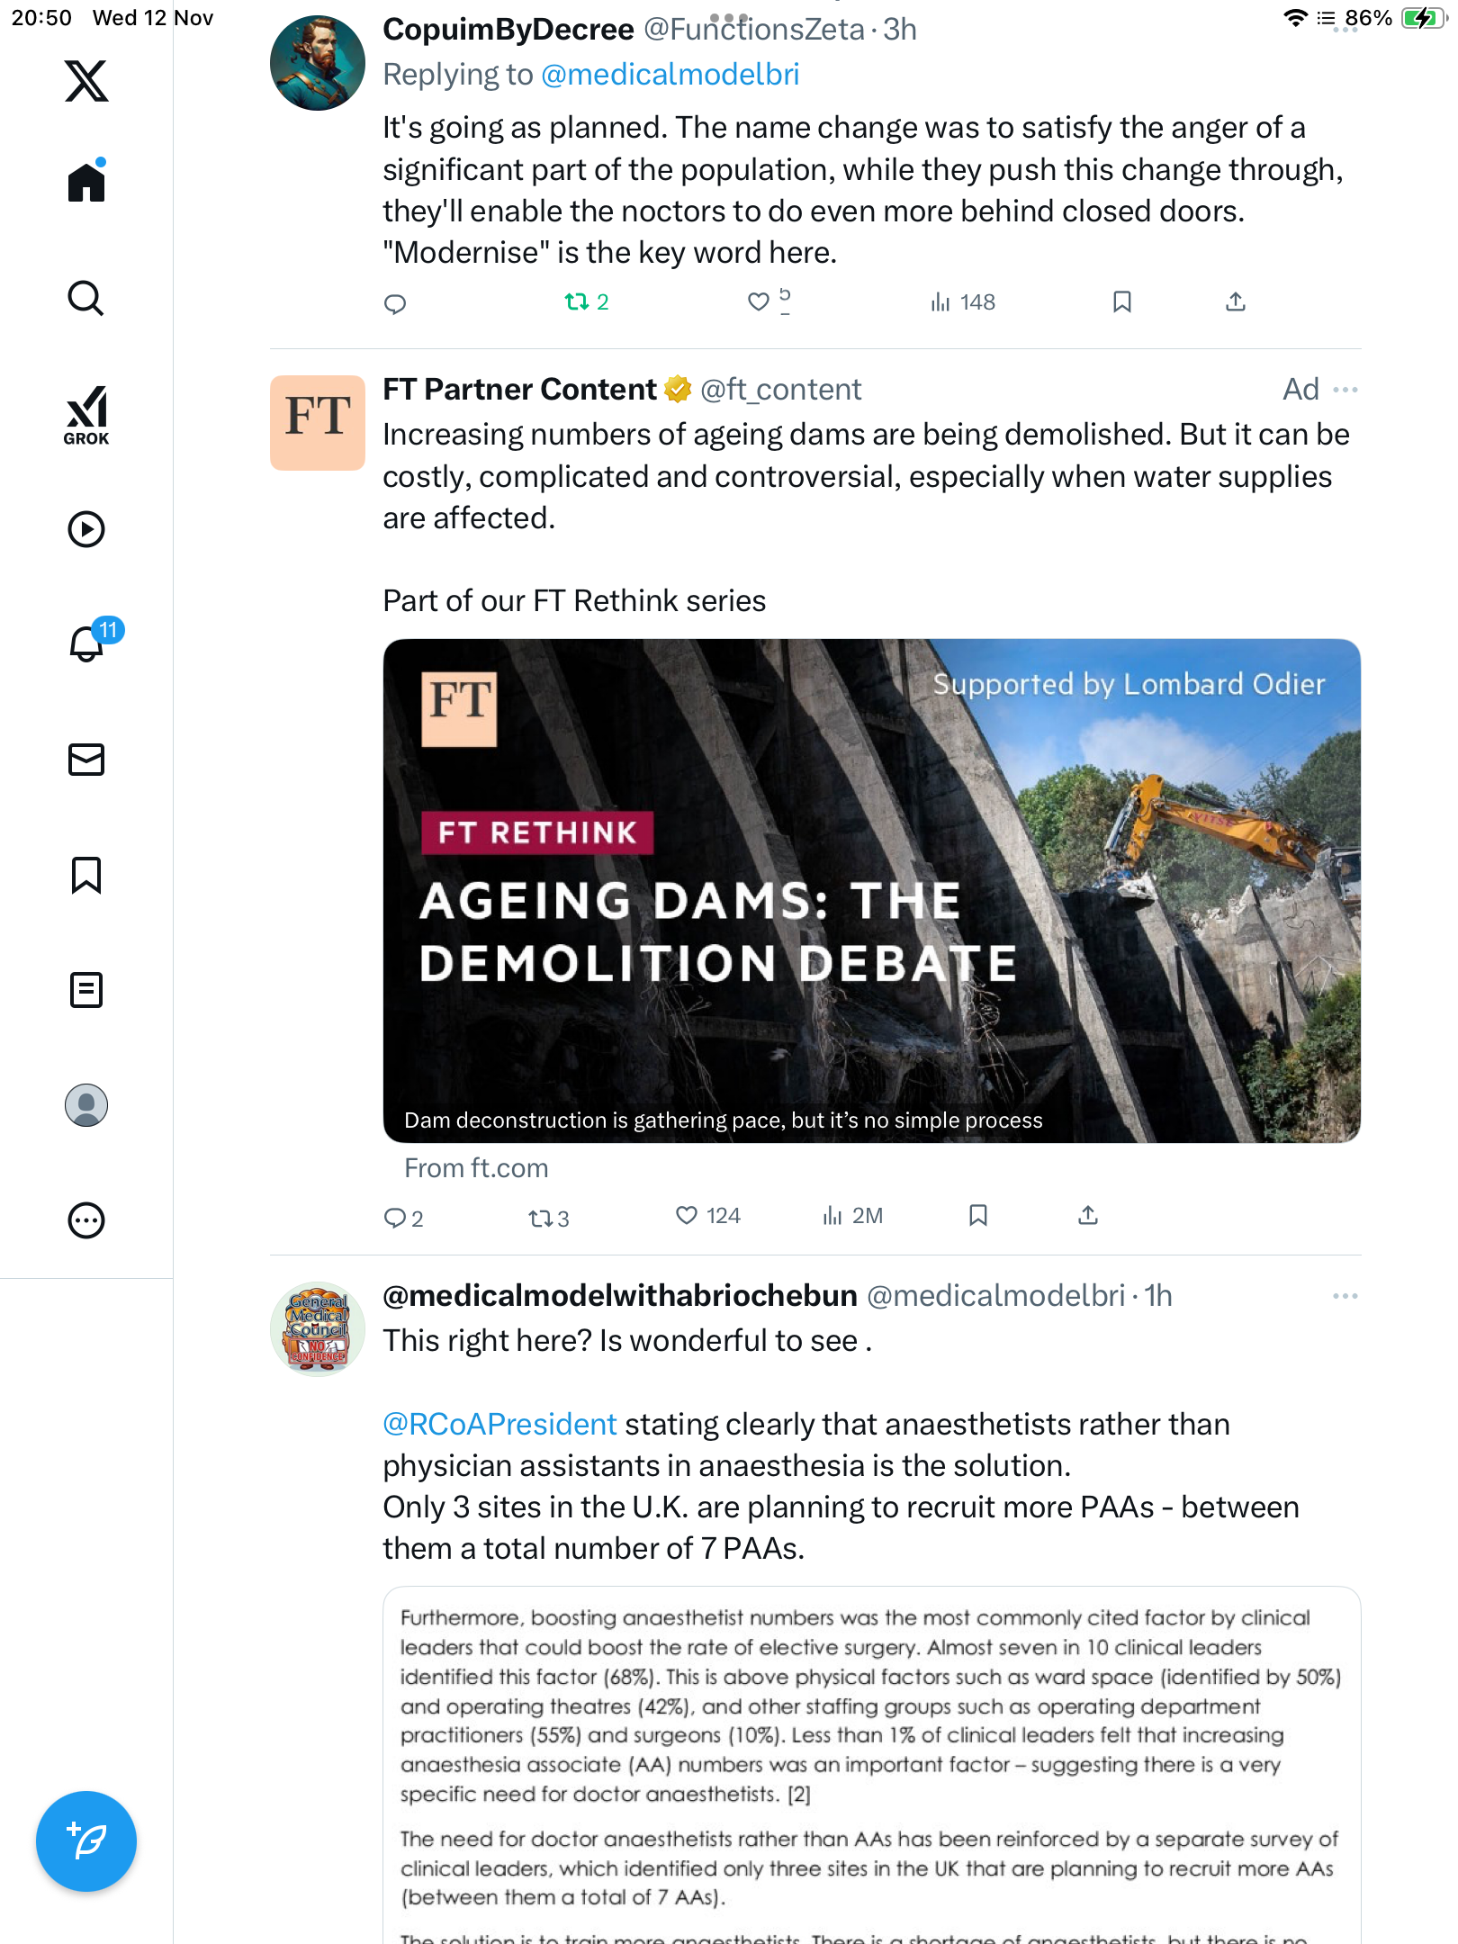Open Bookmarks in sidebar

[x=86, y=875]
